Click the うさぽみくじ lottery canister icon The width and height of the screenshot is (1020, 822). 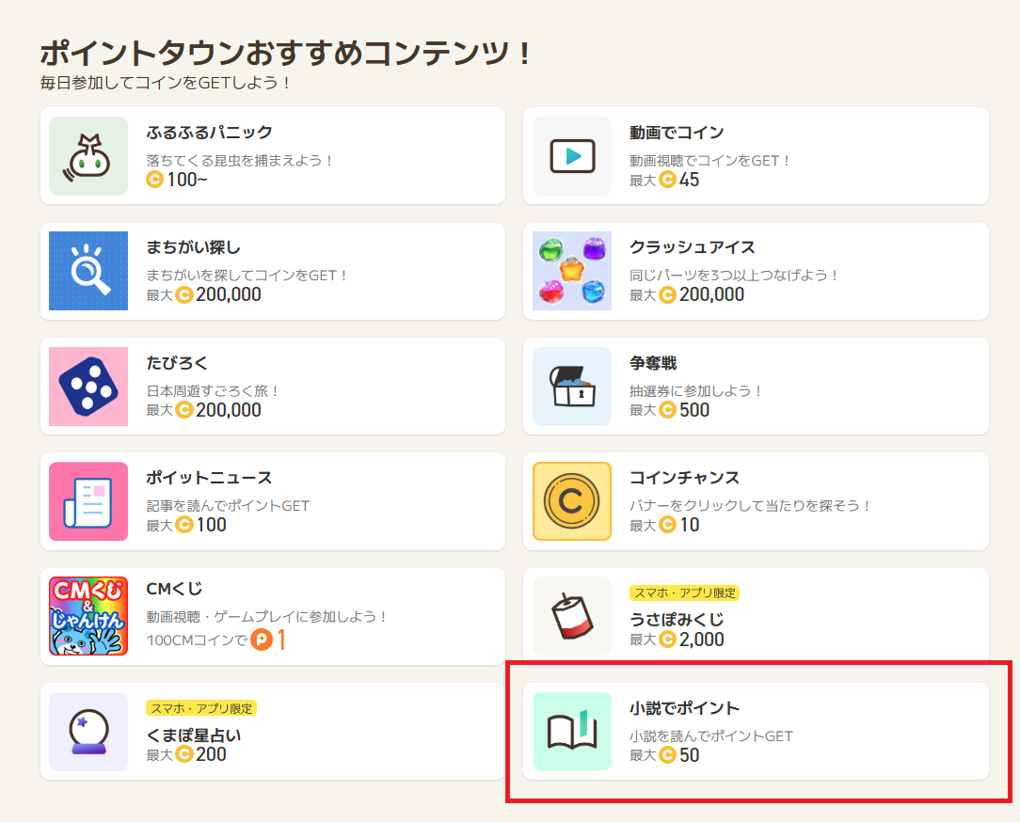572,616
